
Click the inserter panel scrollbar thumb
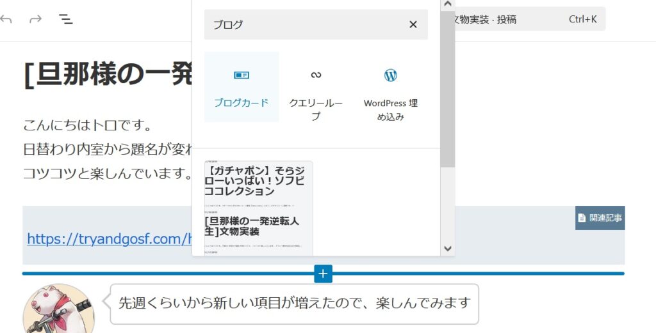tap(448, 89)
